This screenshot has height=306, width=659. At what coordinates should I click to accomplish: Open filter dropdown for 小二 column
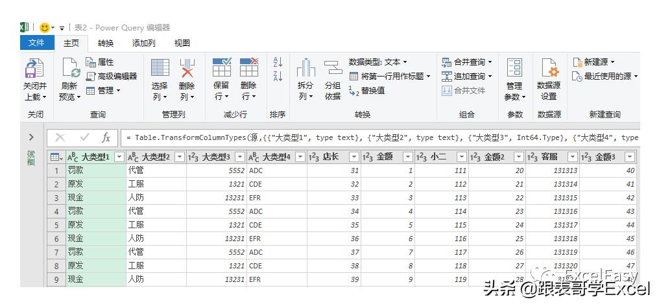pos(462,157)
